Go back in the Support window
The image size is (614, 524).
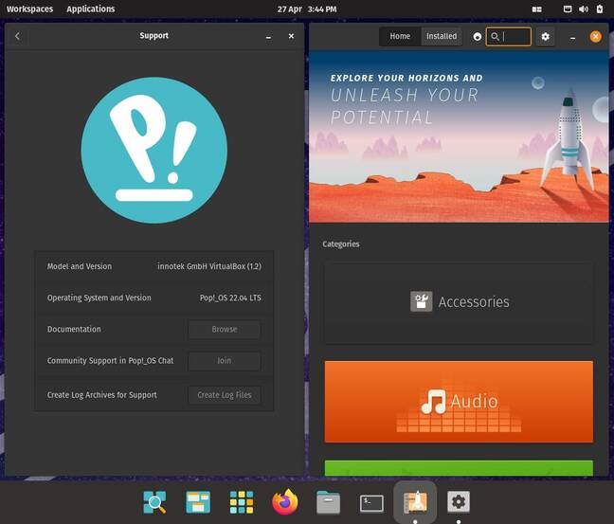(17, 36)
